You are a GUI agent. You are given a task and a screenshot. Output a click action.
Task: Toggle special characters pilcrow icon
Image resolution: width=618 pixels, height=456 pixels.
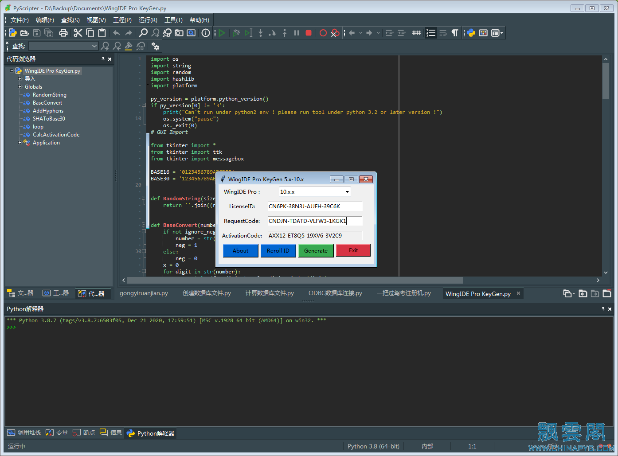click(455, 33)
